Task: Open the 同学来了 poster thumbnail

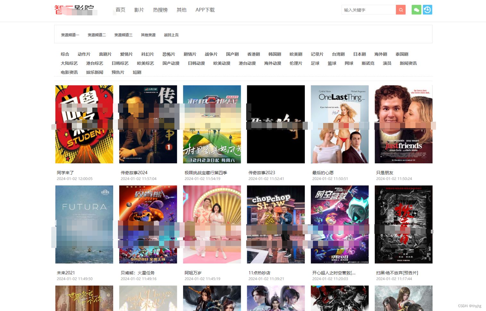Action: tap(84, 124)
